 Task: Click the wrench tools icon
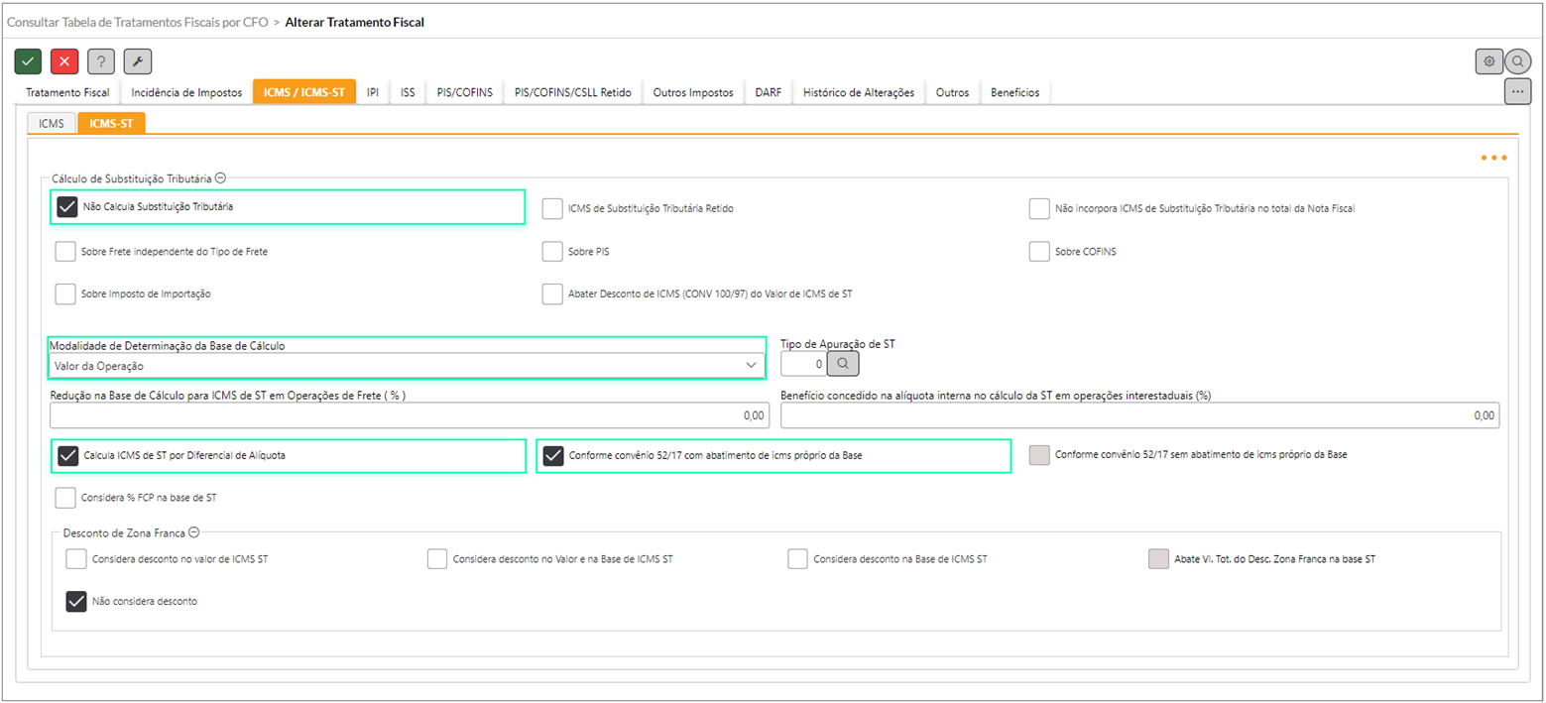point(138,61)
